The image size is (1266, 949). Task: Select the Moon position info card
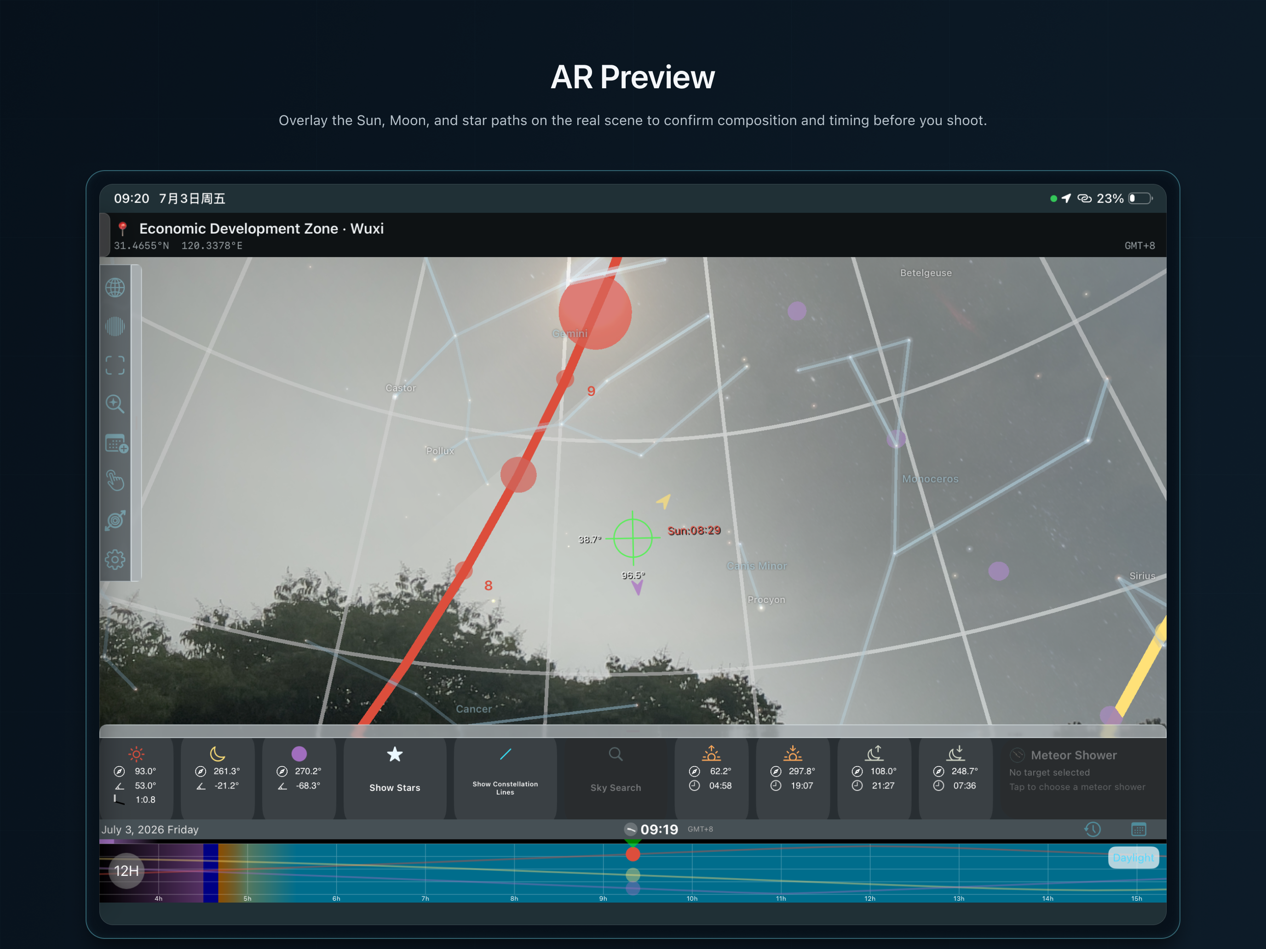pos(218,778)
